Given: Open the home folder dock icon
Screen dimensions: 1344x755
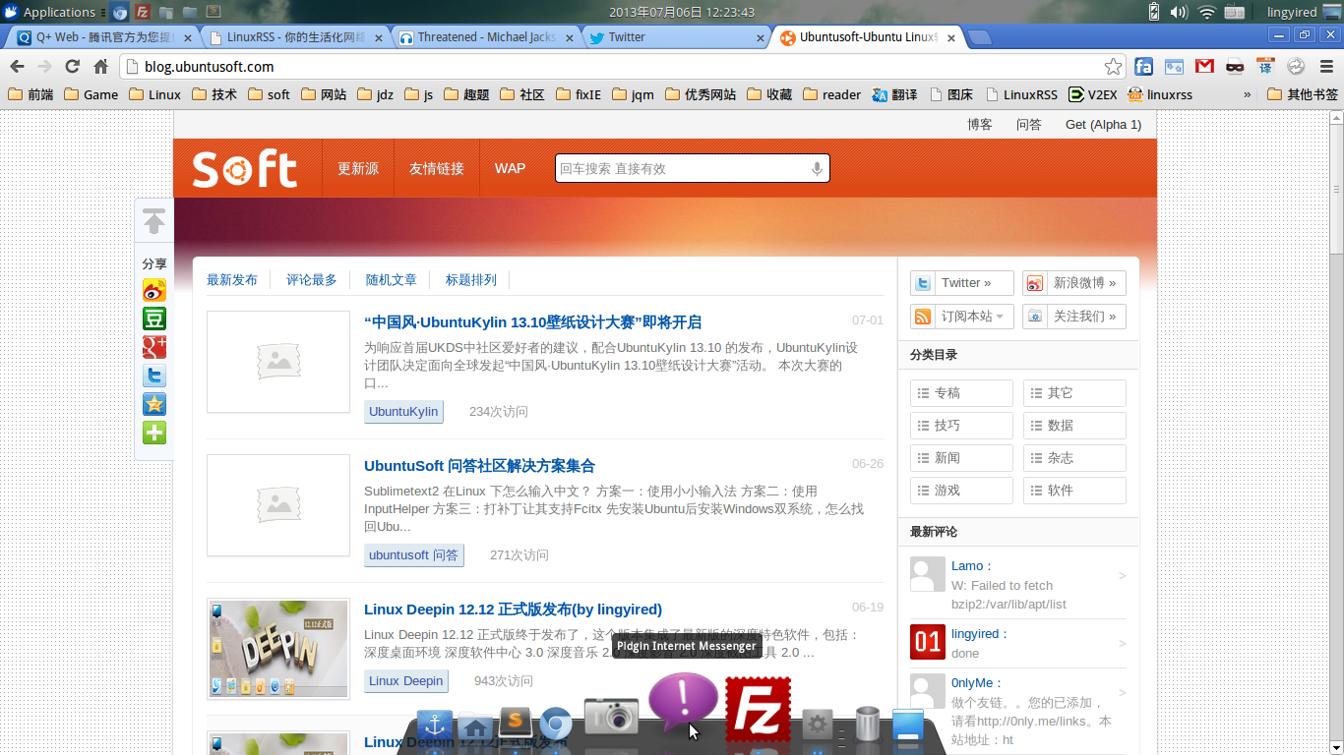Looking at the screenshot, I should coord(475,728).
